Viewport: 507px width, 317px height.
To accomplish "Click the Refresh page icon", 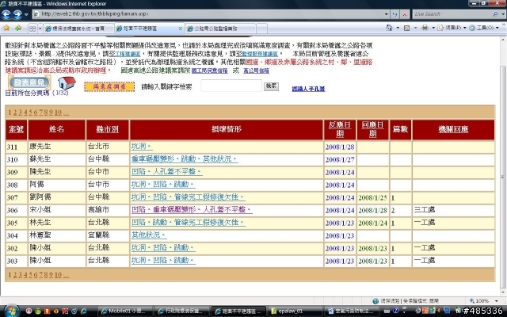I will [395, 14].
